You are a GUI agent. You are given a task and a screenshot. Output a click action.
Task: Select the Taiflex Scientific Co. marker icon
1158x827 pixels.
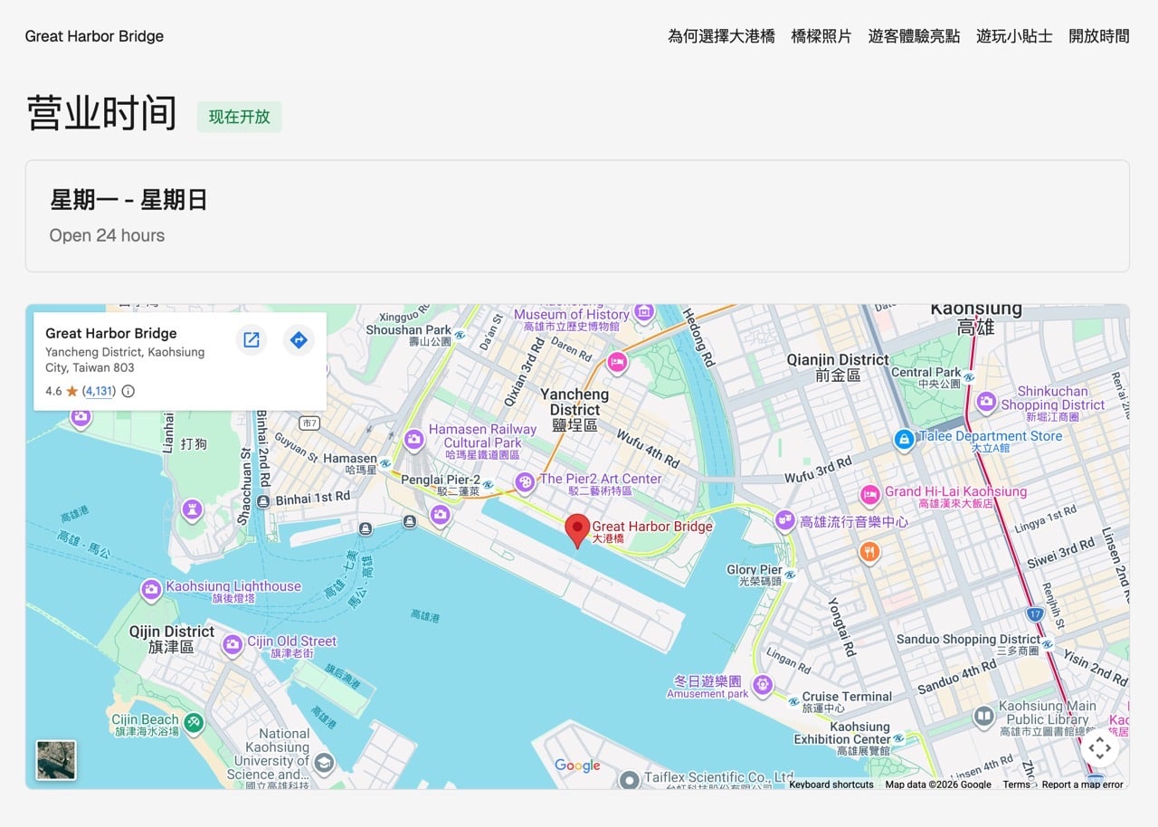pyautogui.click(x=630, y=778)
